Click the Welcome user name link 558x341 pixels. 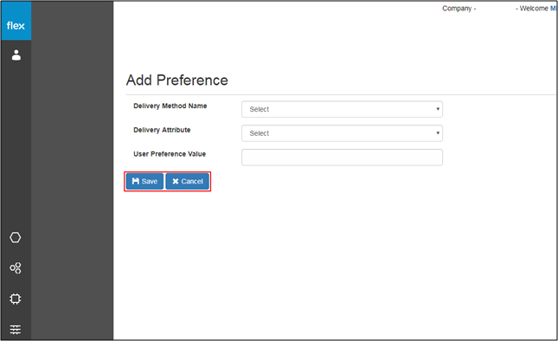coord(554,8)
